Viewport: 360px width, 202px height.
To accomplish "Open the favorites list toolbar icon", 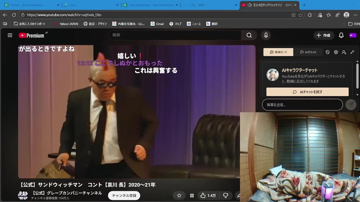I will 328,15.
